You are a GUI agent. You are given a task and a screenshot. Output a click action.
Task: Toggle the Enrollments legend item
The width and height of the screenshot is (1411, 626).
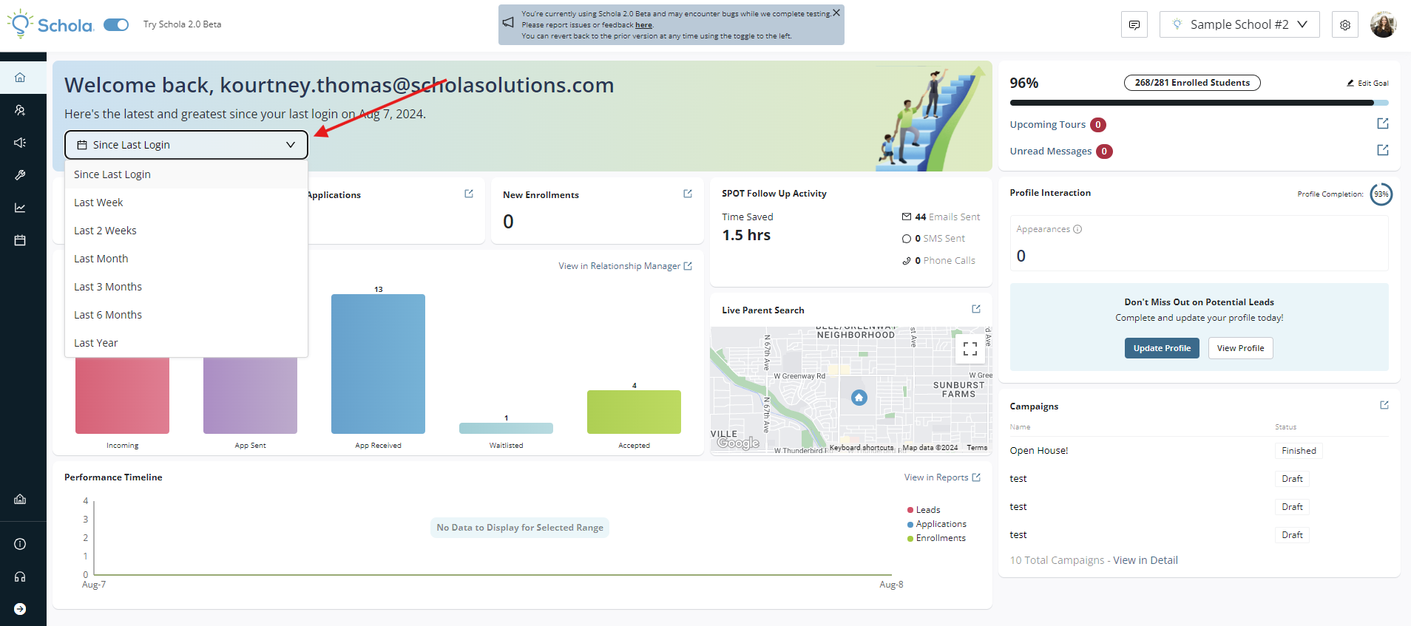[936, 538]
